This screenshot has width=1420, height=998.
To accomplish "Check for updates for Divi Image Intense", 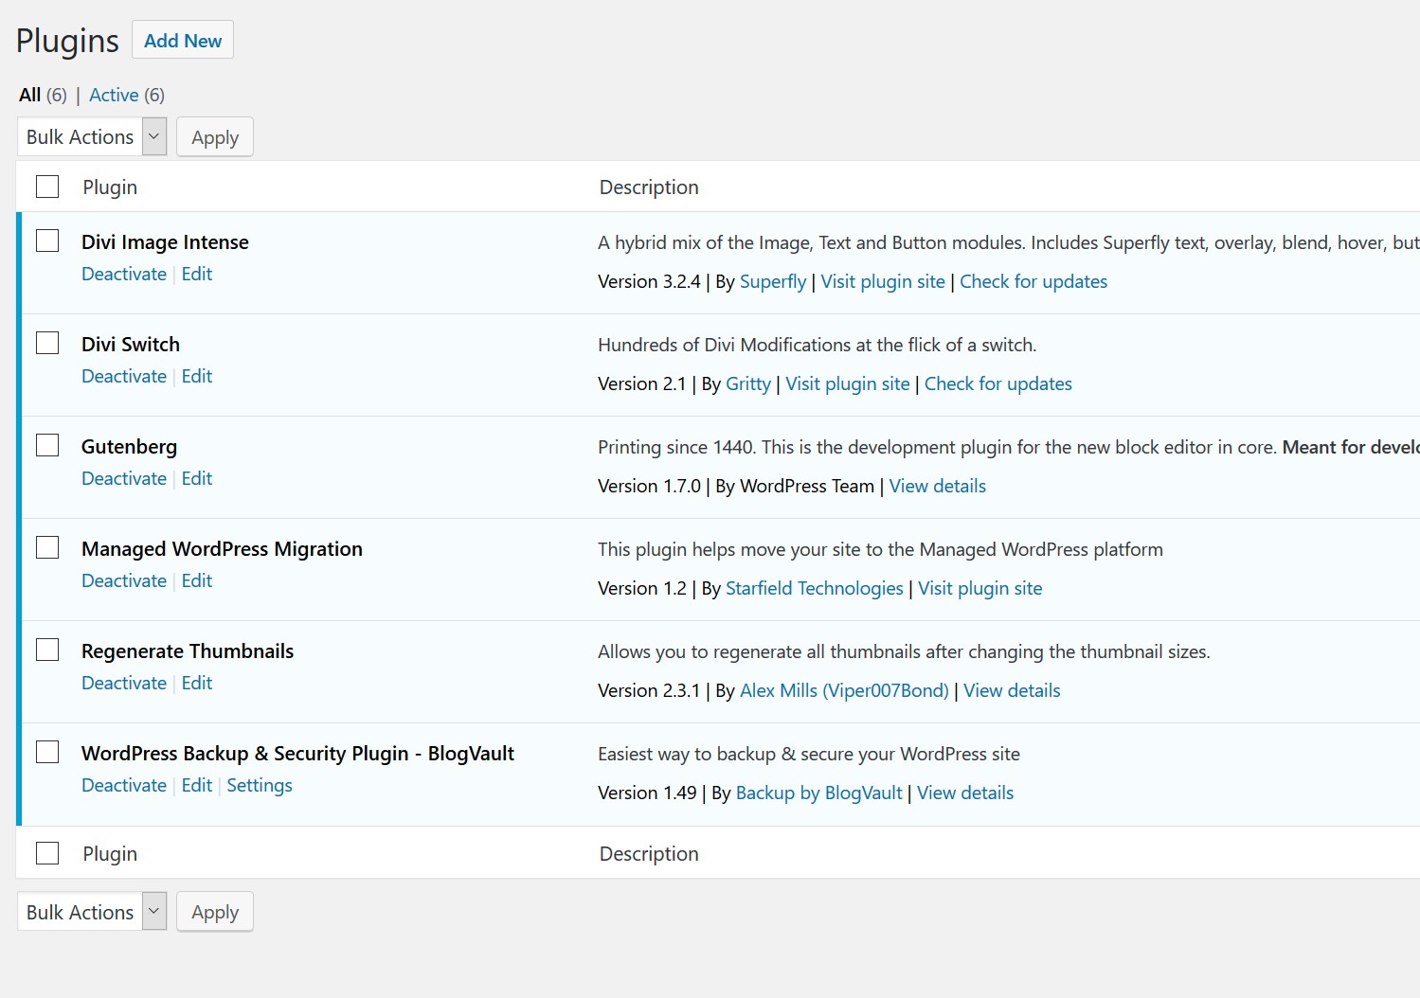I will 1034,282.
